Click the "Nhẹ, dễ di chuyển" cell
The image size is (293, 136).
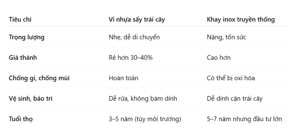tap(134, 37)
